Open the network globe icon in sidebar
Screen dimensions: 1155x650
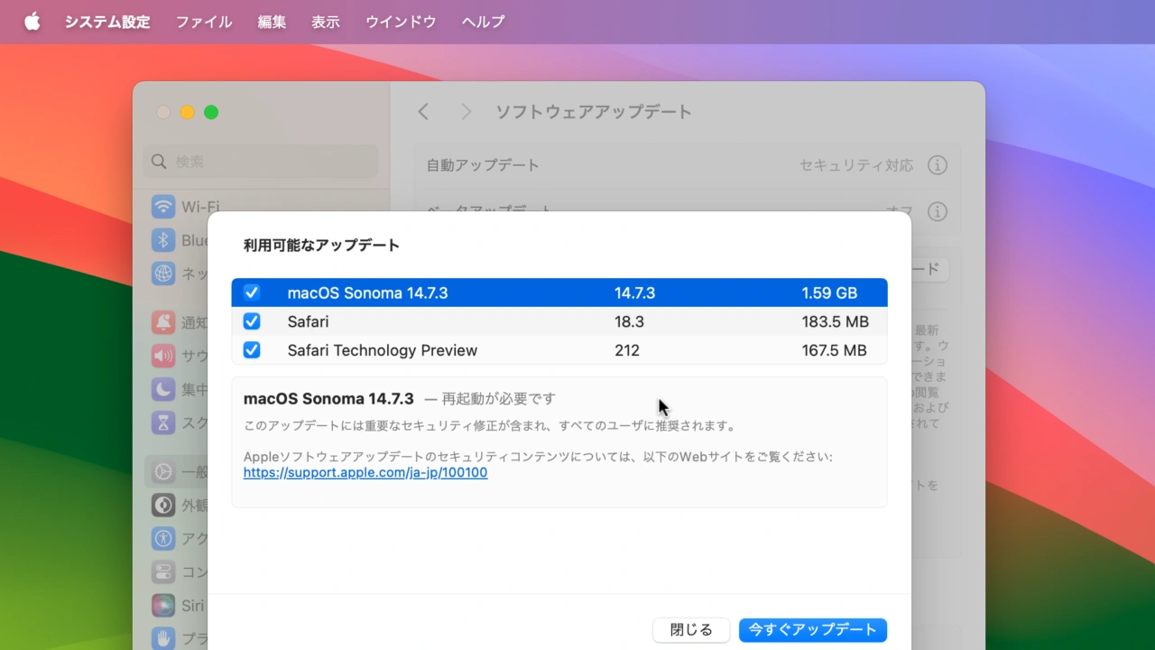[x=163, y=274]
